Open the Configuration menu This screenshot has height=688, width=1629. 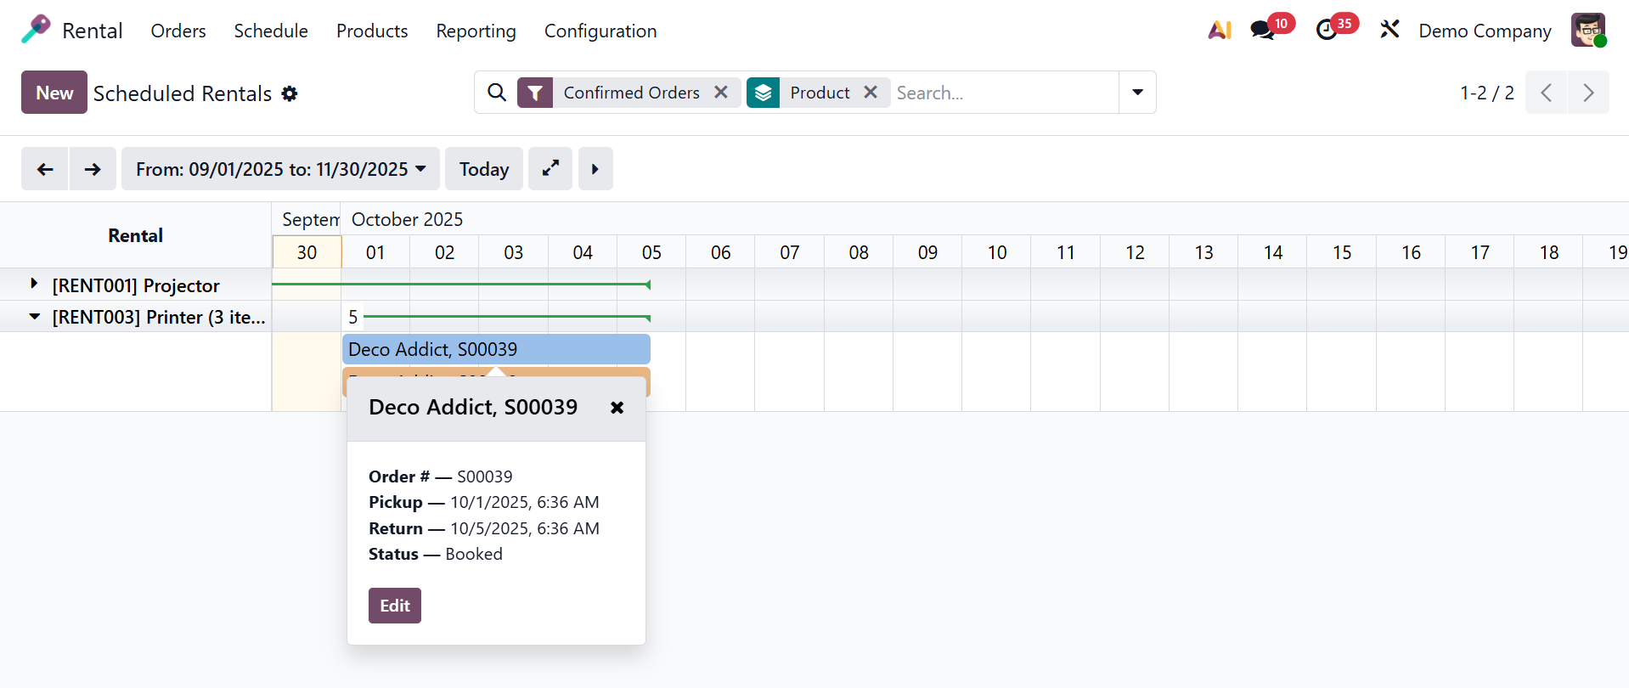click(600, 31)
